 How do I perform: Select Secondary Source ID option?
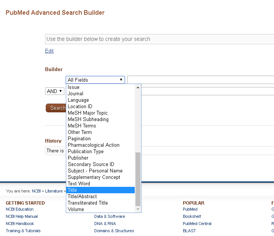(100, 165)
